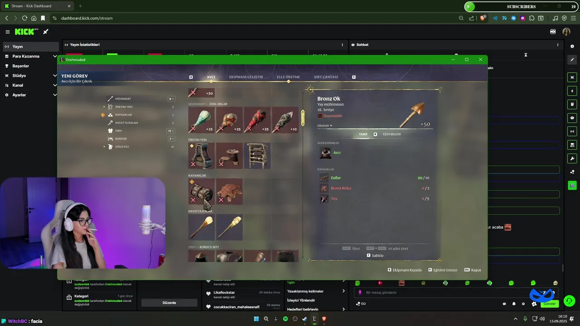Expand Para Kazanma sidebar section
Viewport: 580px width, 326px height.
(55, 56)
